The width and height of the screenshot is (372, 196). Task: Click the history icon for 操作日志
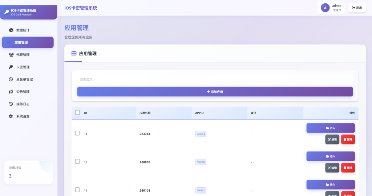[x=11, y=104]
